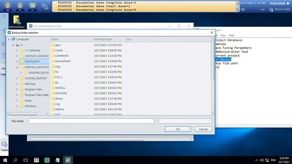
Task: Collapse the C: drive node
Action: click(13, 45)
